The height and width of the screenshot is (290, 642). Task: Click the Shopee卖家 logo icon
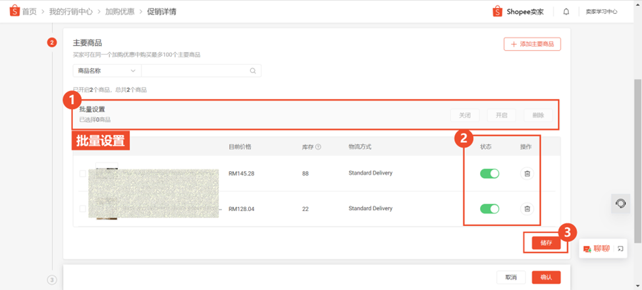click(x=498, y=11)
